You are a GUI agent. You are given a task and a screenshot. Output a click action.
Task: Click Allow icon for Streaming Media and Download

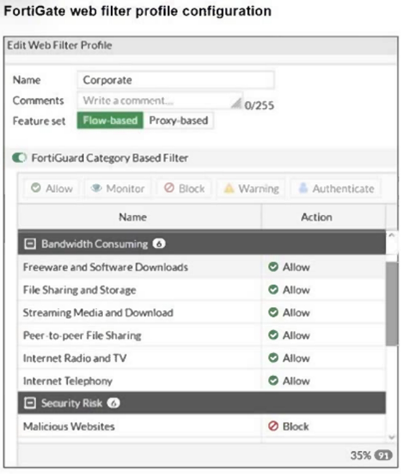tap(273, 313)
